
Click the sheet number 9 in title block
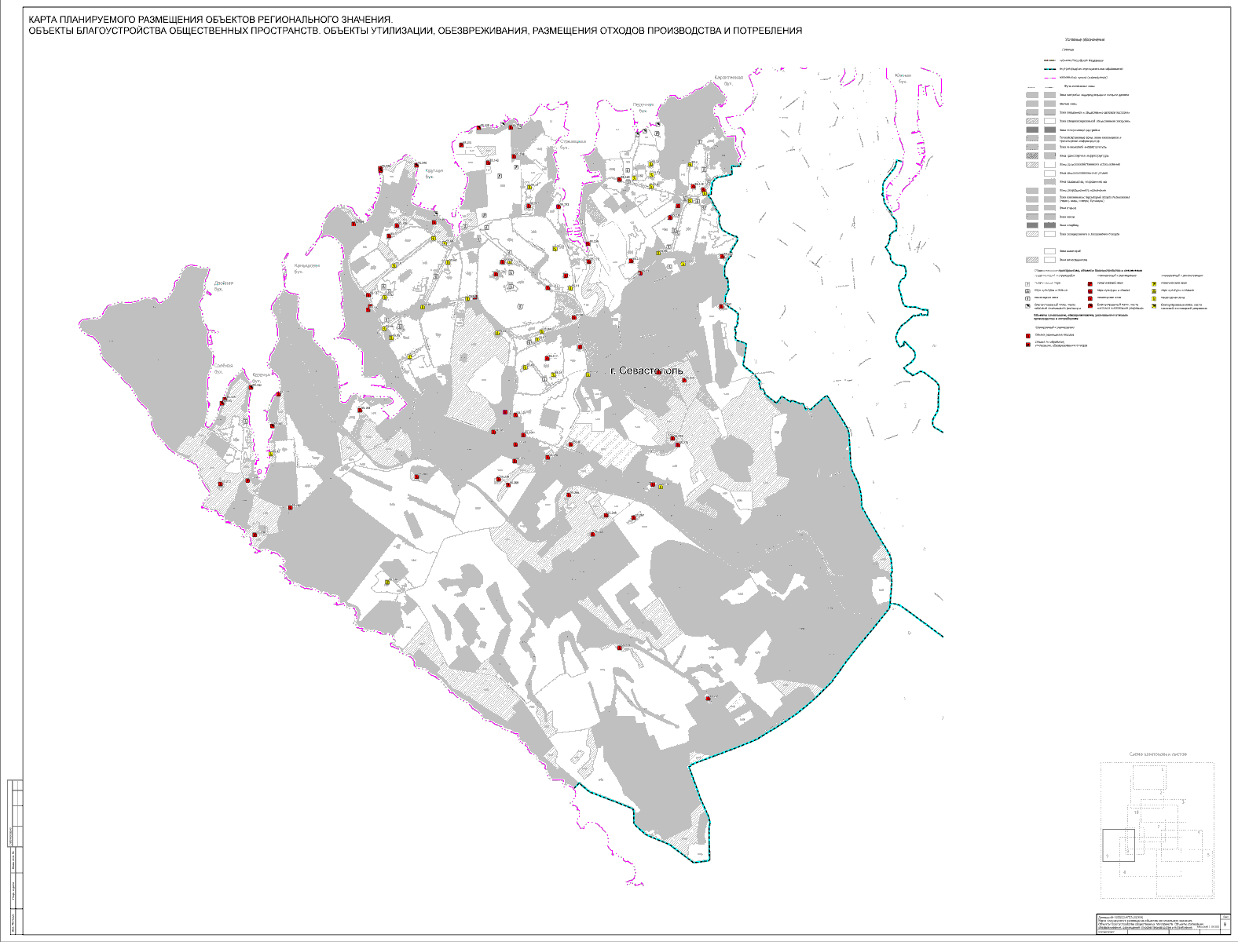(x=1225, y=925)
